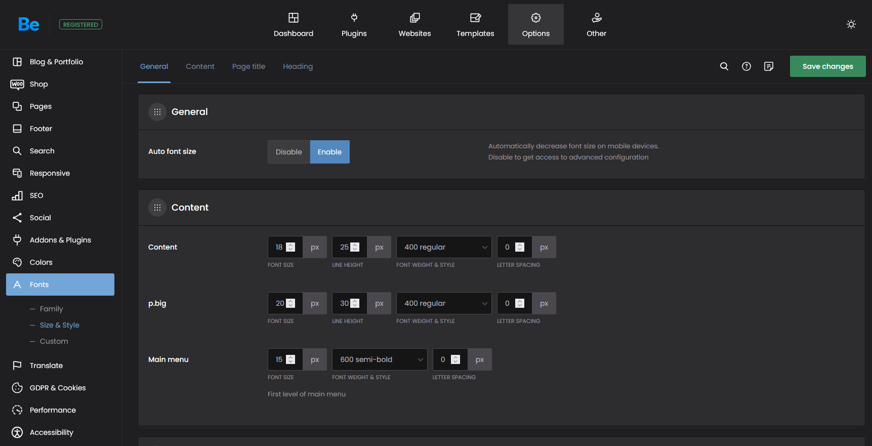Open Content font weight & style dropdown

444,247
